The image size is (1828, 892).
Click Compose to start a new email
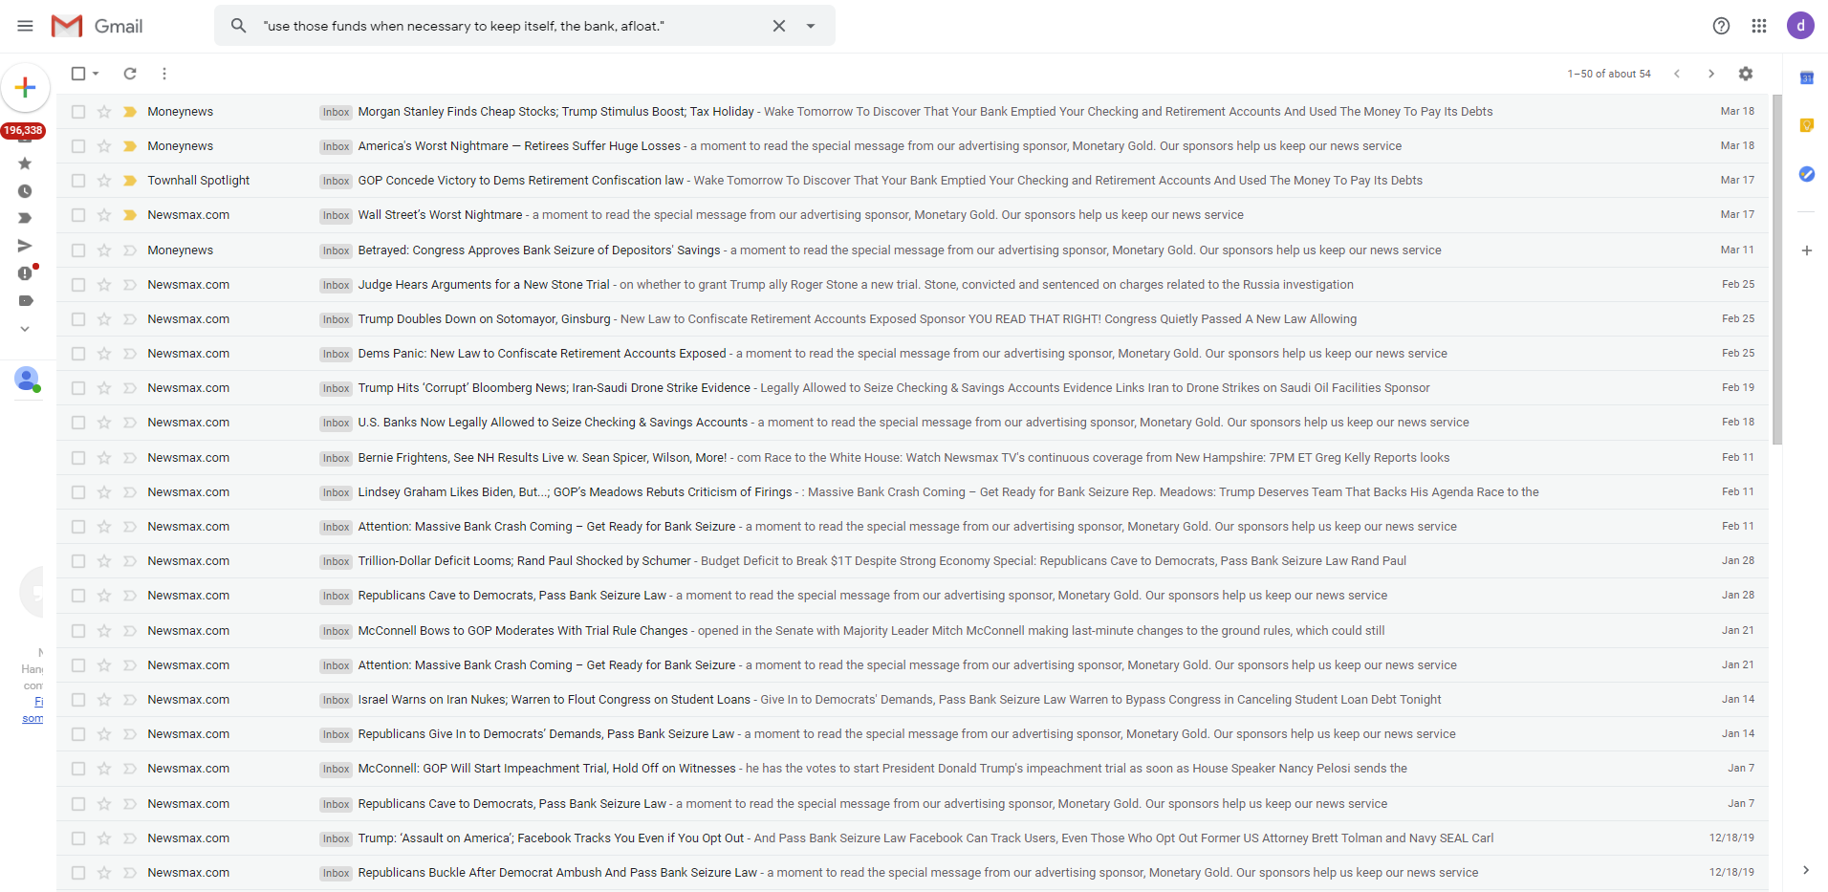pyautogui.click(x=26, y=87)
